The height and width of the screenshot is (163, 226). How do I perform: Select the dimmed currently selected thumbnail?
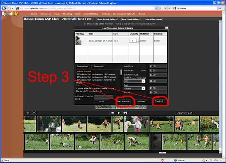pyautogui.click(x=156, y=142)
